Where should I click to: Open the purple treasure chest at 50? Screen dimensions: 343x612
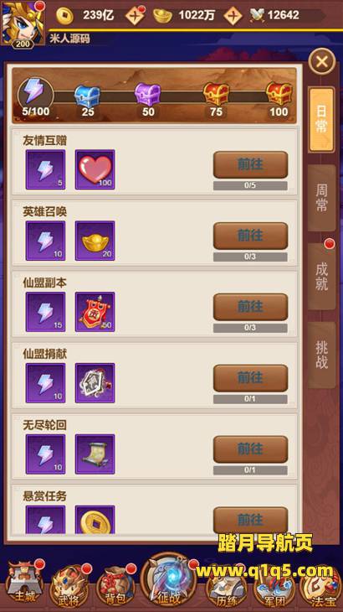147,95
